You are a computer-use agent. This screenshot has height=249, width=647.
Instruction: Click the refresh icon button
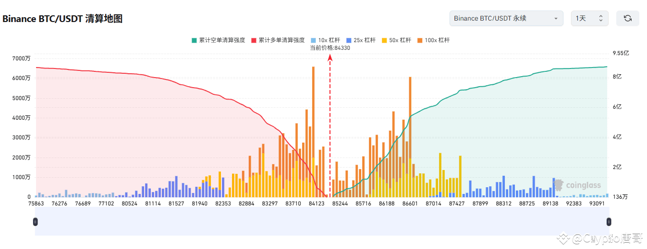click(x=627, y=18)
